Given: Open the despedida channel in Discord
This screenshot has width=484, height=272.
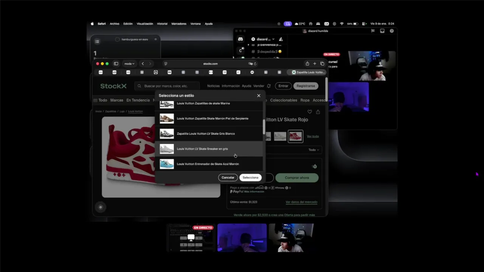Looking at the screenshot, I should coord(267,52).
